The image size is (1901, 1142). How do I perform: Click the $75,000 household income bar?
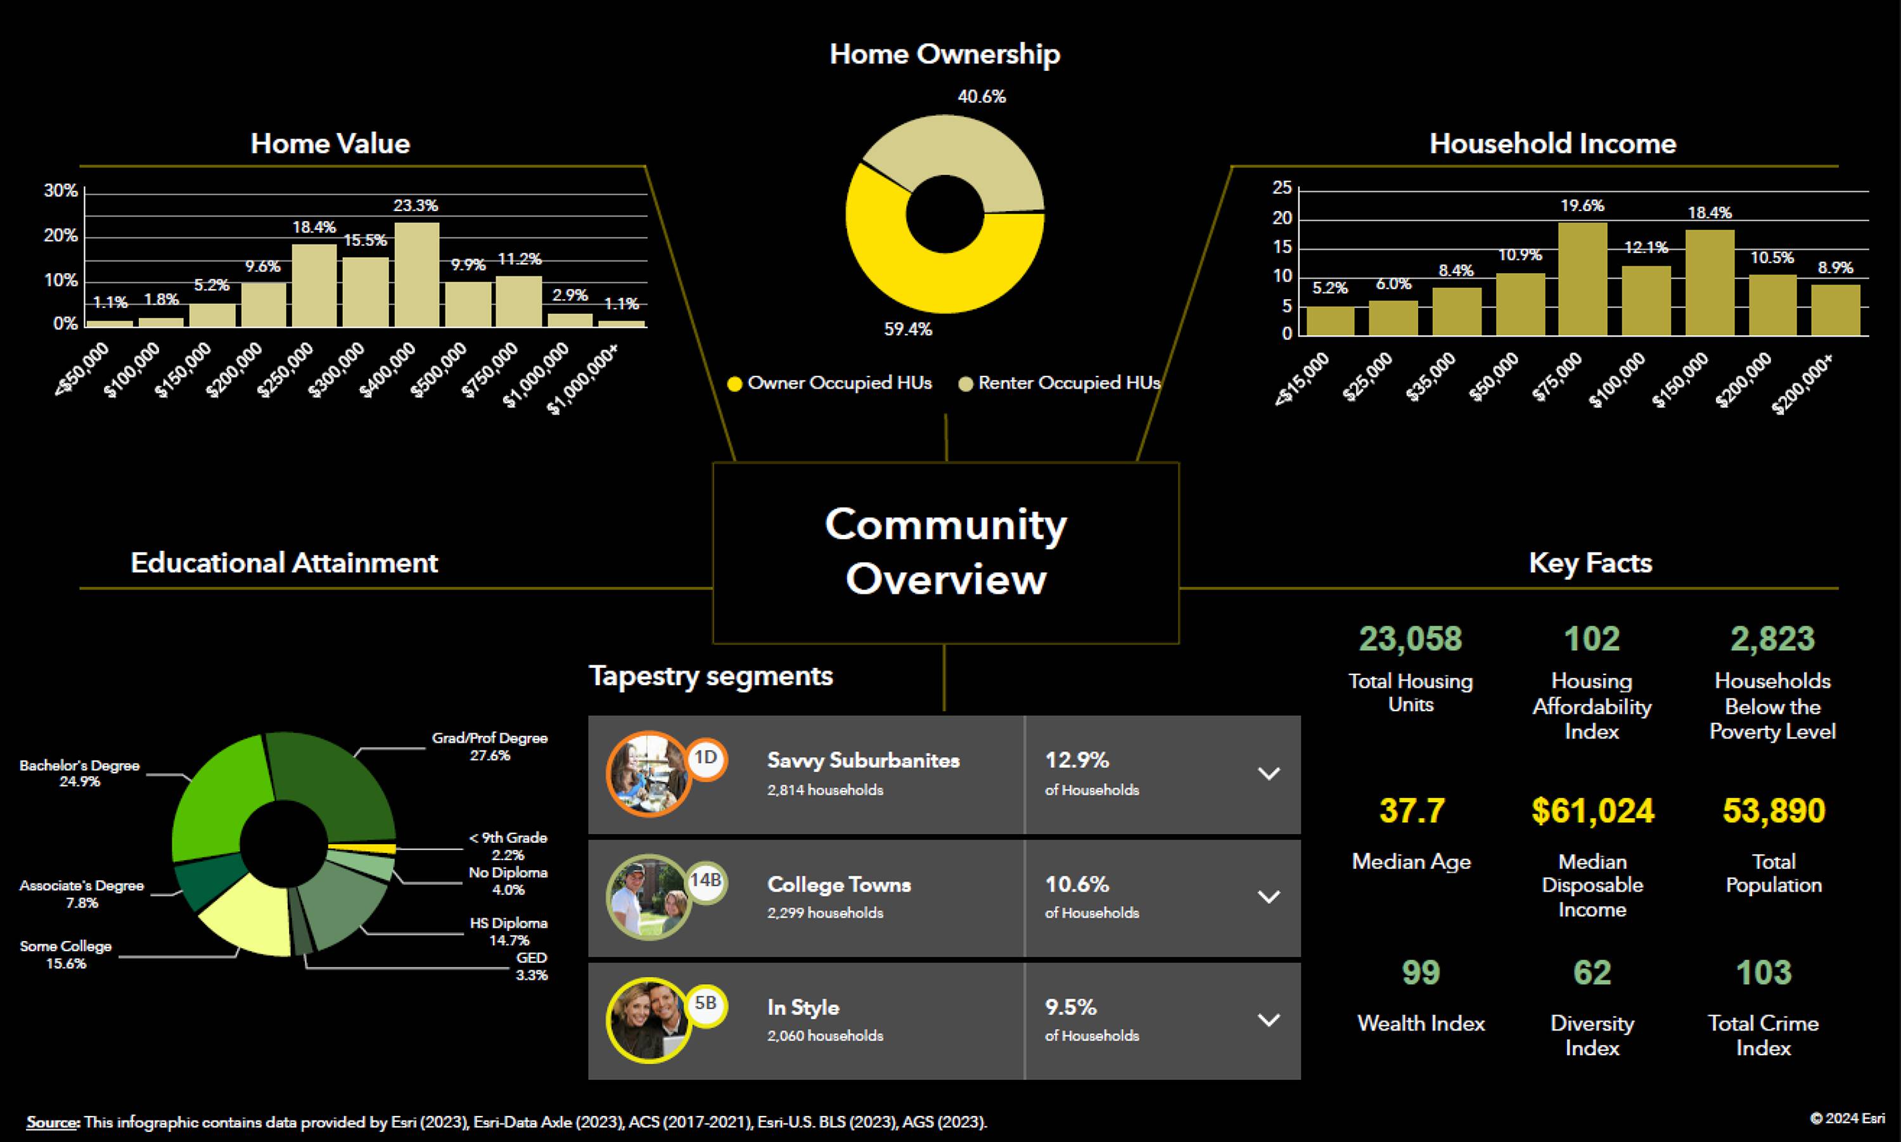point(1582,279)
